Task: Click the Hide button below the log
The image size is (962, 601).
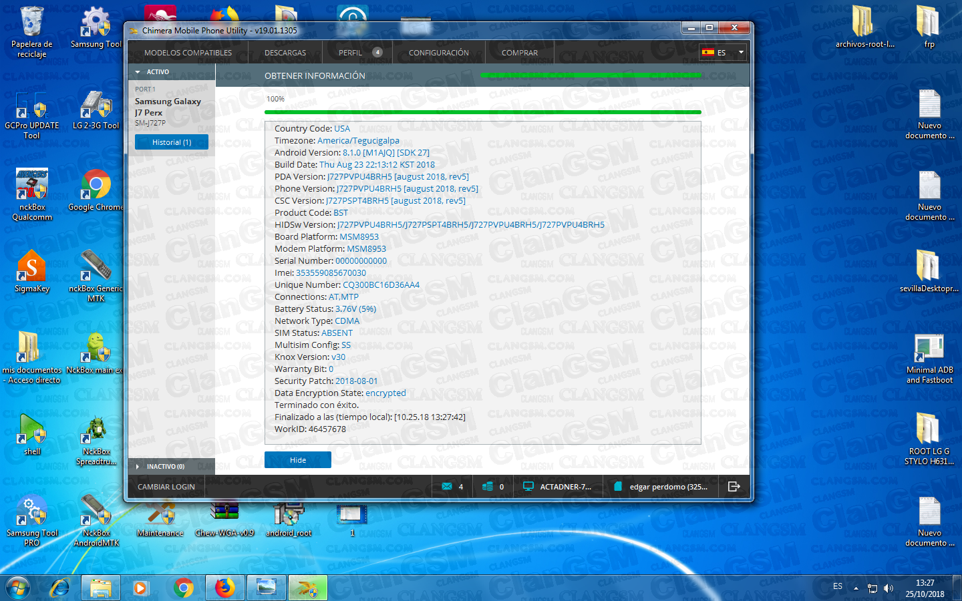Action: (298, 460)
